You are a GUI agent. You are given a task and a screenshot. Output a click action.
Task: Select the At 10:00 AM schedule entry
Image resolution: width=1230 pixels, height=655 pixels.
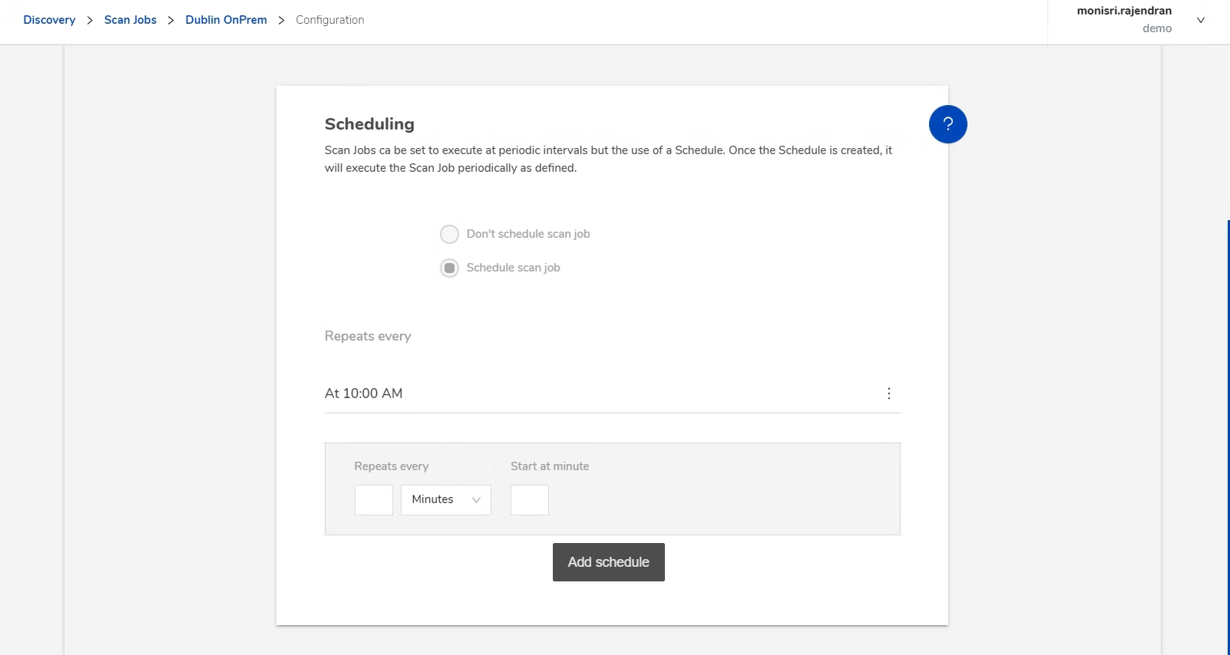click(364, 393)
